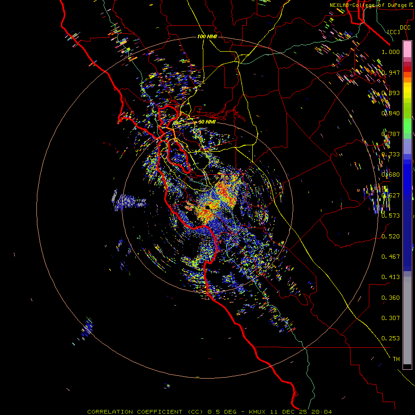The width and height of the screenshot is (415, 415).
Task: Select the 0.413 scale value
Action: click(391, 277)
